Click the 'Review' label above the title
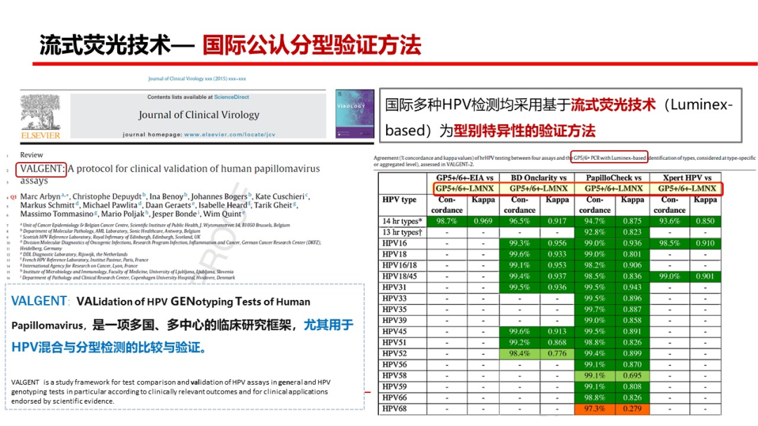The image size is (758, 426). (x=32, y=155)
